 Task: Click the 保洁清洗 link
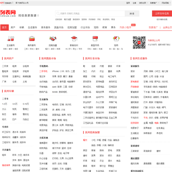(x=135, y=97)
